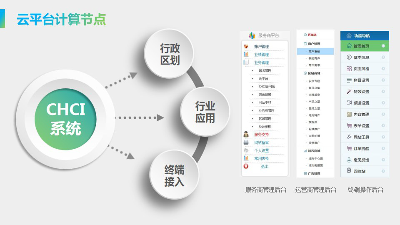This screenshot has height=225, width=400.
Task: Click the magic wand icon for 特效设置
Action: pyautogui.click(x=349, y=91)
